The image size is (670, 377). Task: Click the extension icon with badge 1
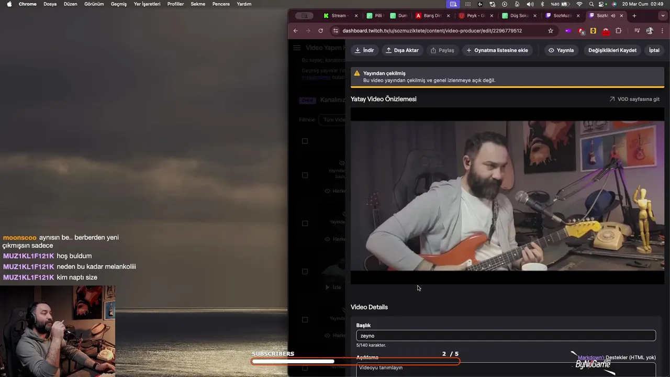click(581, 31)
